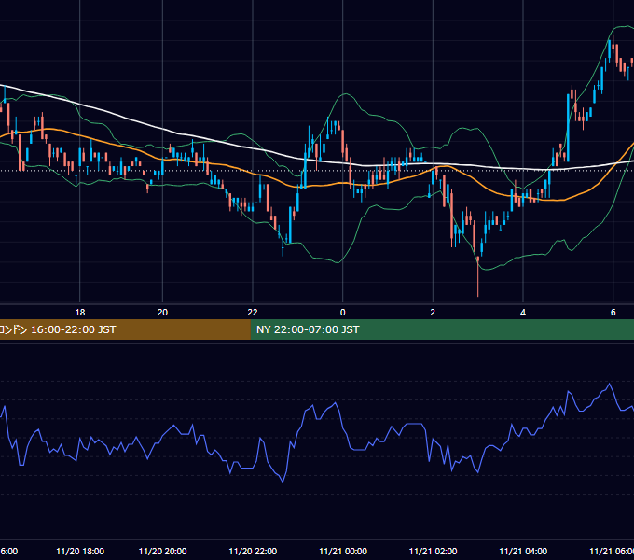The height and width of the screenshot is (560, 634).
Task: Click the 18 hour axis label
Action: [80, 313]
